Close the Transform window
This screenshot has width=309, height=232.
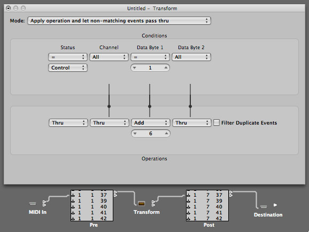8,8
